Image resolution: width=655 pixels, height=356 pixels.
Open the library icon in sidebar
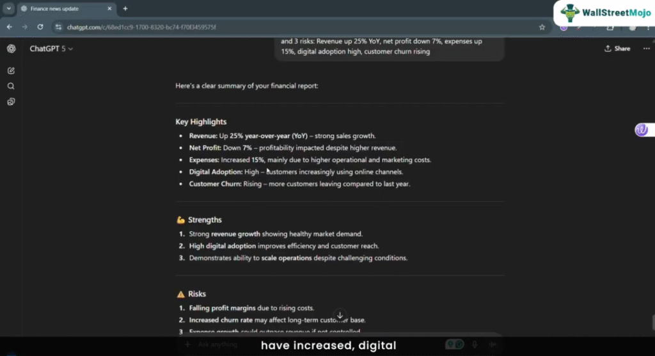11,102
